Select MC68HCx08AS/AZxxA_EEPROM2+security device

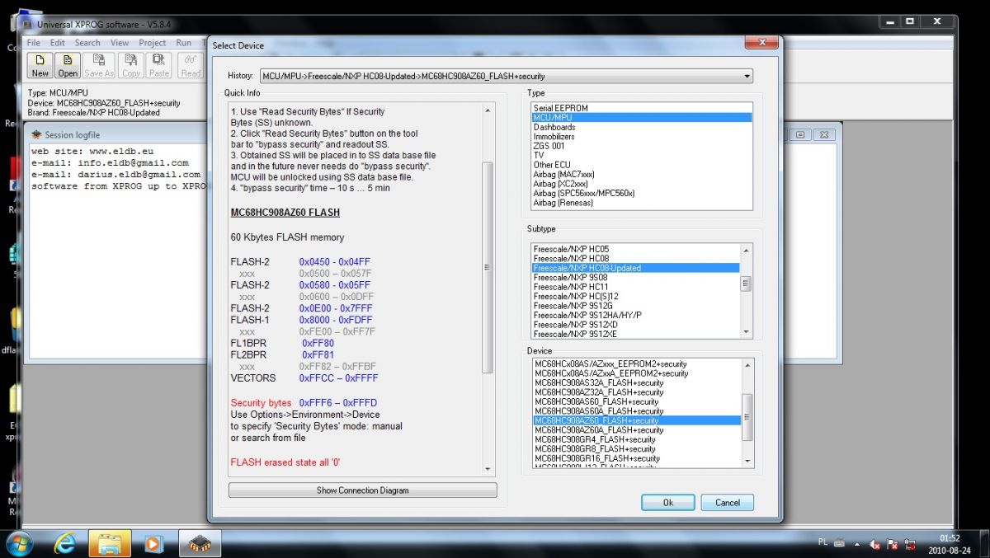(635, 373)
